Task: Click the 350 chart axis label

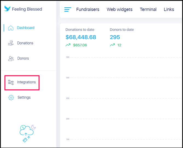Action: (68, 57)
